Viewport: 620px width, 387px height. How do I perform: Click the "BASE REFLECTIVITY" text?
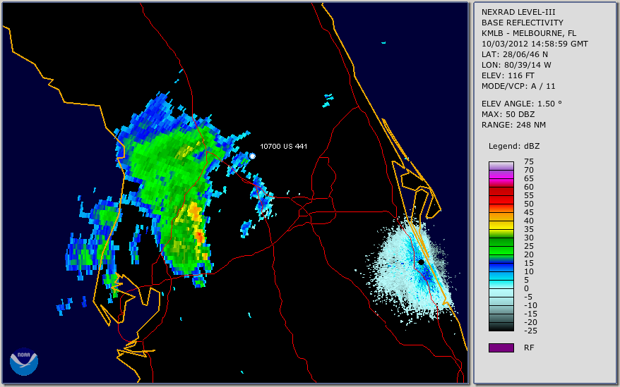pos(523,23)
